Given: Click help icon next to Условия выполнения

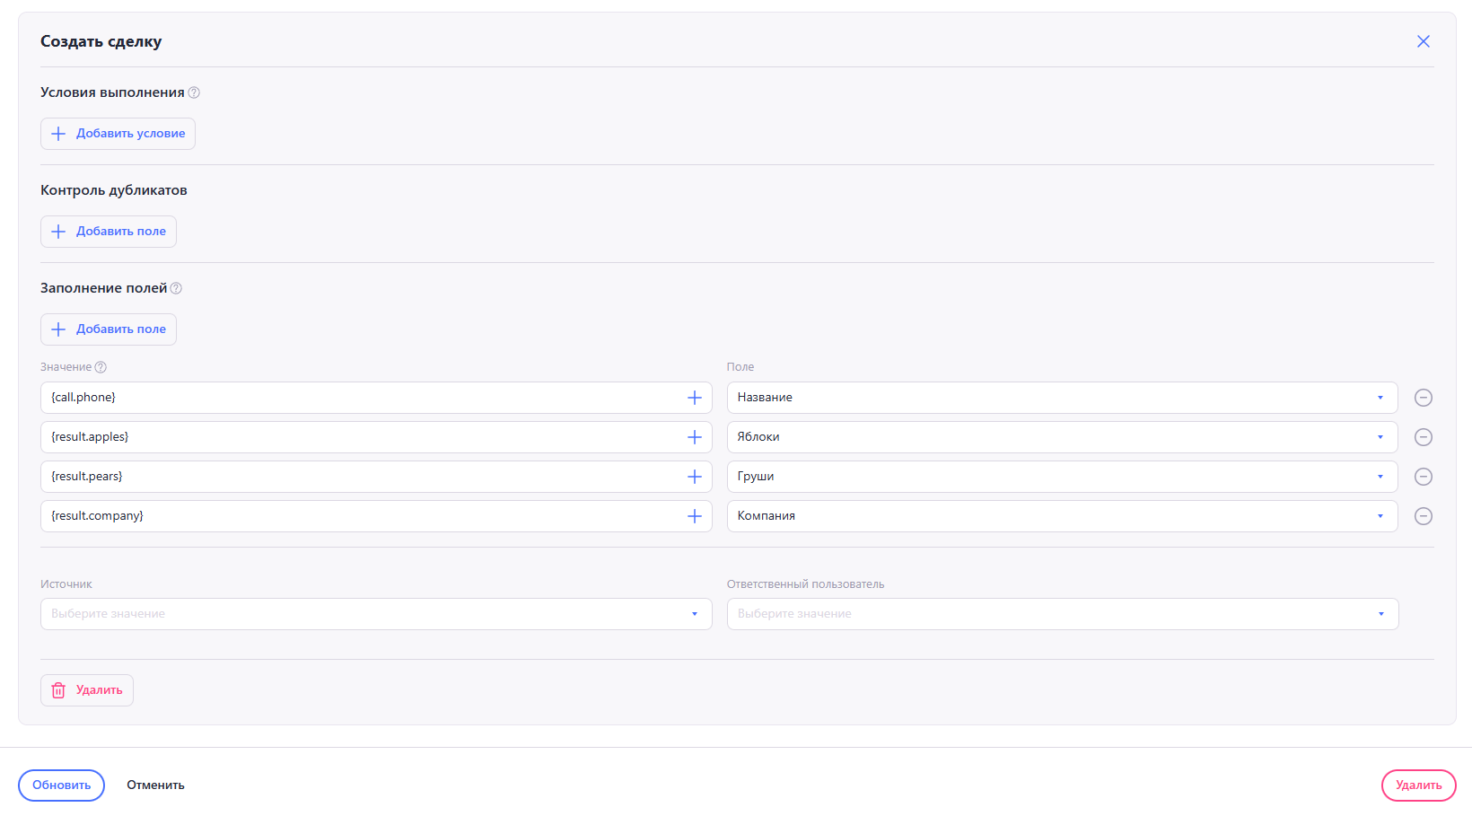Looking at the screenshot, I should pyautogui.click(x=194, y=92).
